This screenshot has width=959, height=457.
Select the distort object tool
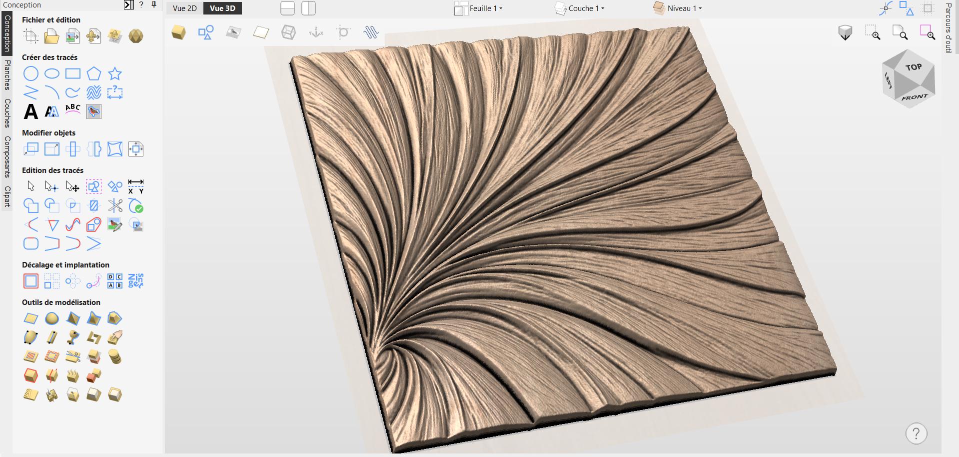pos(115,149)
